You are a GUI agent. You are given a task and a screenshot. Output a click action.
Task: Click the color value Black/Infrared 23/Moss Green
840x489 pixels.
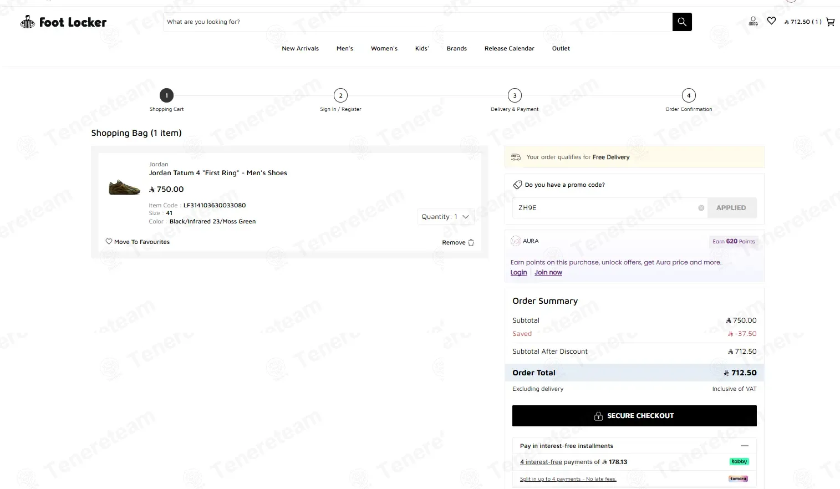[213, 221]
